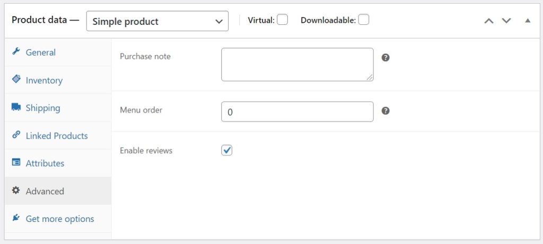Enable the Downloadable checkbox
This screenshot has height=244, width=543.
click(x=364, y=20)
